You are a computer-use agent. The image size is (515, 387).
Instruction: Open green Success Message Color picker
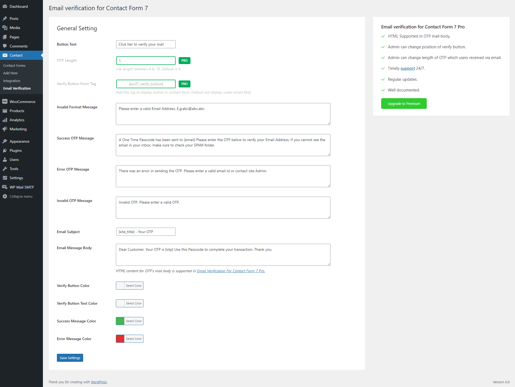[130, 321]
